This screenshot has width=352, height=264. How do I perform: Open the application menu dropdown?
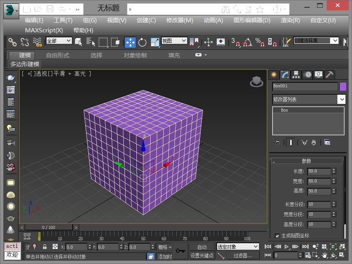click(11, 10)
